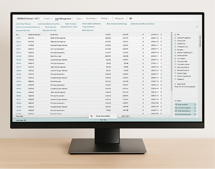Toggle the 'Devinnal/Vom' field checkbox
This screenshot has width=215, height=169.
coord(175,55)
